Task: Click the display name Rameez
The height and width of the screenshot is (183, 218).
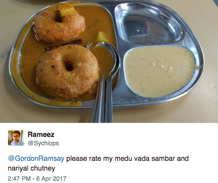Action: (x=41, y=135)
